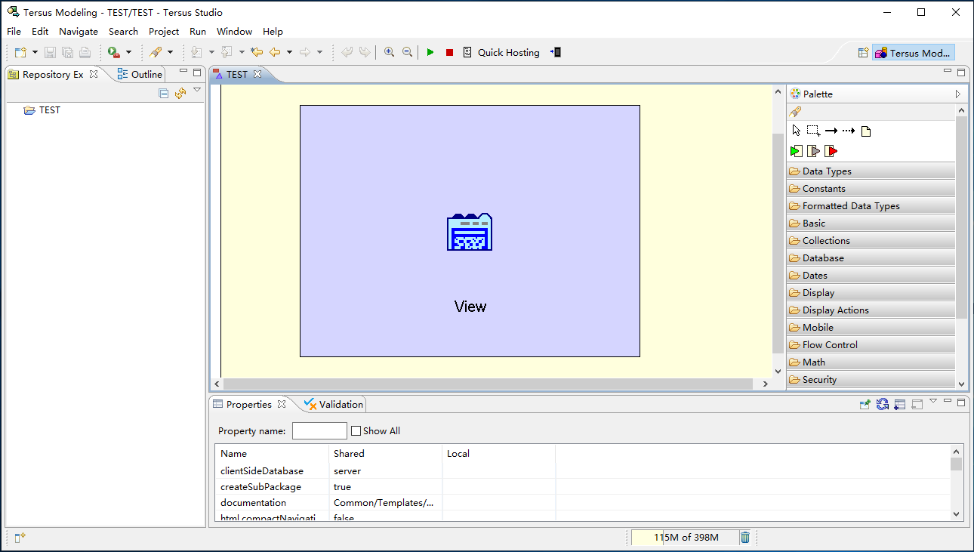This screenshot has width=974, height=552.
Task: Select the View element in the diagram
Action: (x=470, y=231)
